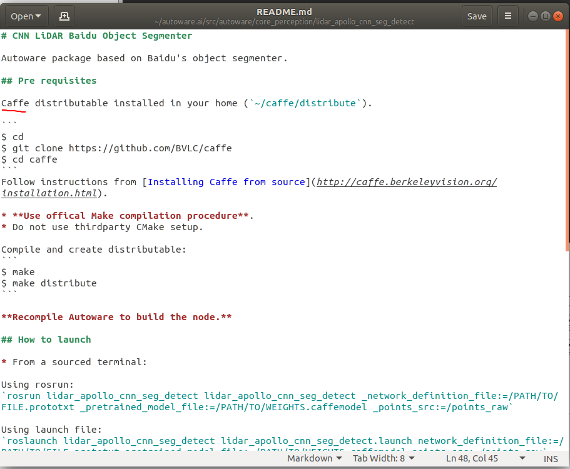Click the README.md title in the header
Screen dimensions: 570x469
[x=284, y=12]
